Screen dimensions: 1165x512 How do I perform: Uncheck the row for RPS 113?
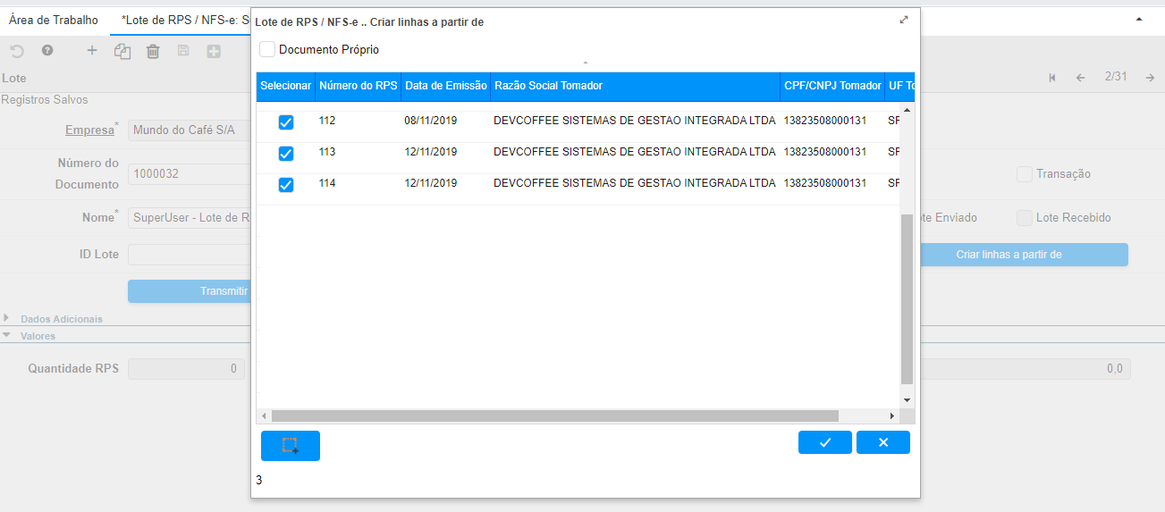tap(286, 154)
